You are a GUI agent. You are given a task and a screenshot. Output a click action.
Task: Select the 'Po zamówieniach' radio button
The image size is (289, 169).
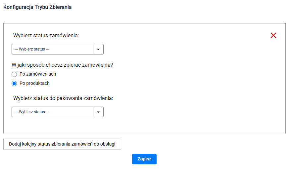point(14,74)
